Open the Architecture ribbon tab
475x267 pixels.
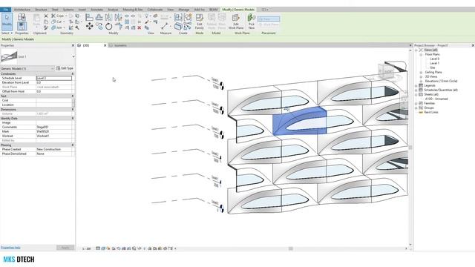pyautogui.click(x=22, y=10)
